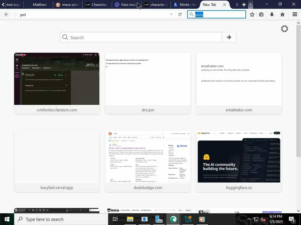Switch to the lowercase characterai tab
301x225 pixels.
click(x=156, y=5)
